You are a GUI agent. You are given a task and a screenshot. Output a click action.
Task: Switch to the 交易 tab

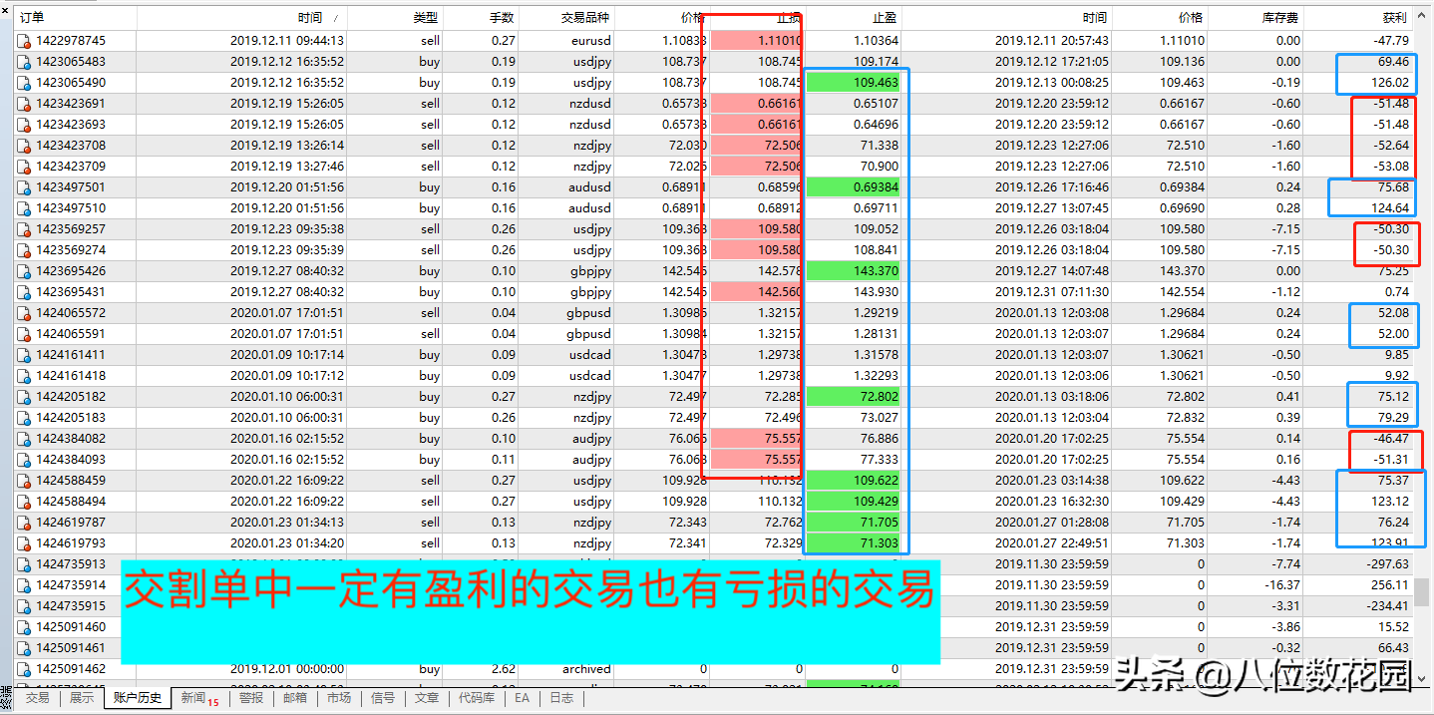[37, 698]
